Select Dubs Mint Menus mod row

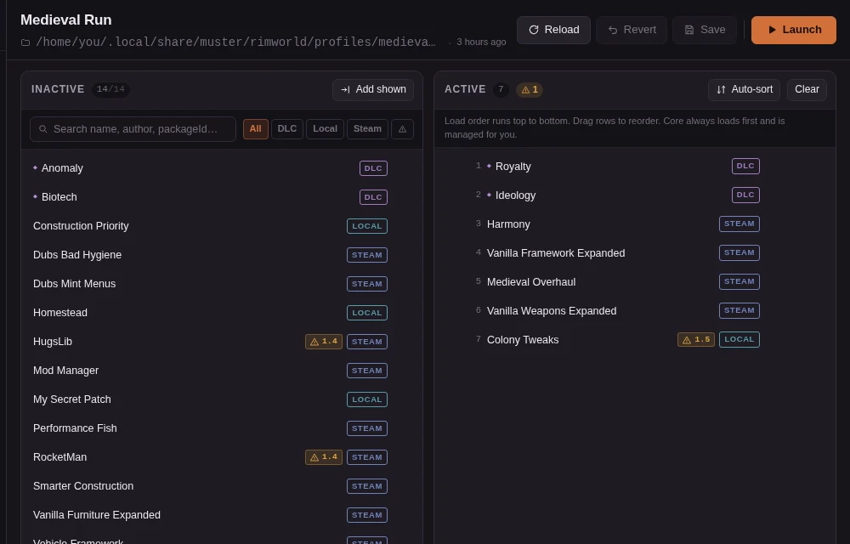[222, 283]
